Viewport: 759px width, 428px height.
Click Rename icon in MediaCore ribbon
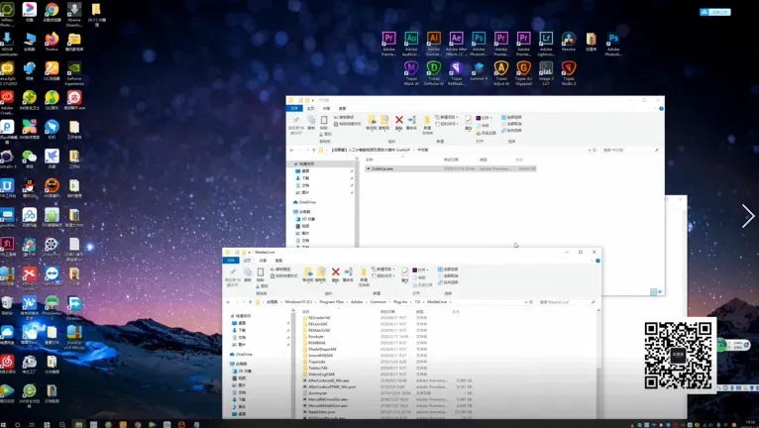348,274
